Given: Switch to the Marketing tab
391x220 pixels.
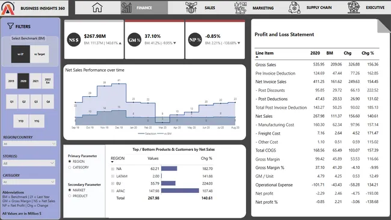Looking at the screenshot, I should [x=263, y=8].
